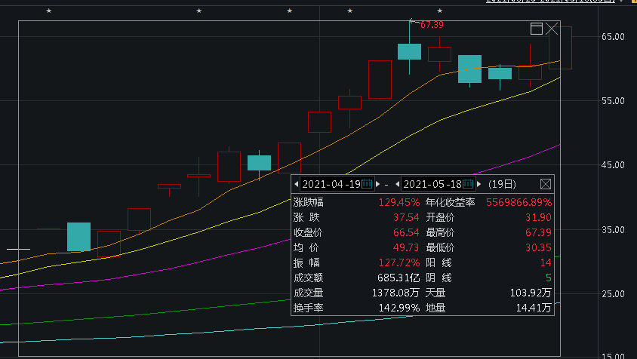The height and width of the screenshot is (359, 637).
Task: Click the second star marker from left
Action: click(x=199, y=11)
